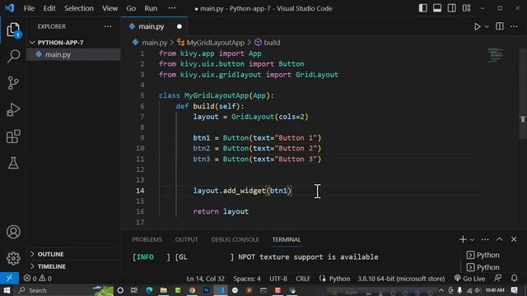Open the Go menu
Viewport: 527px width, 296px height.
(x=131, y=8)
